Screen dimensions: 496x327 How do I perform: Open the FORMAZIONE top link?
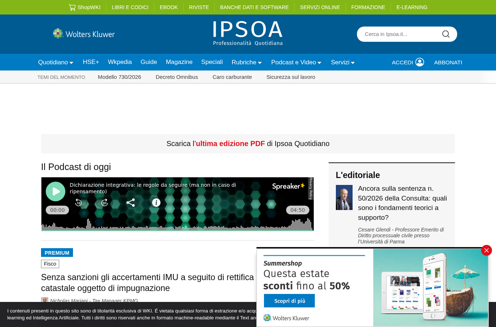coord(368,7)
